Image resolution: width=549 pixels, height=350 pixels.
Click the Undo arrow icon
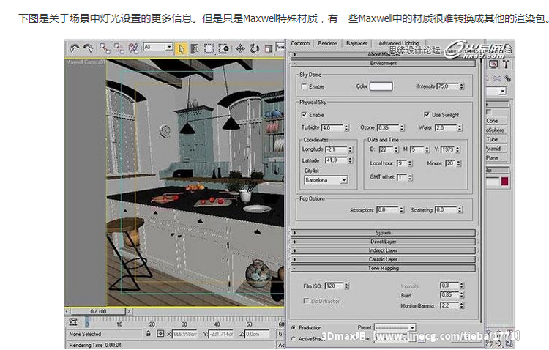74,48
